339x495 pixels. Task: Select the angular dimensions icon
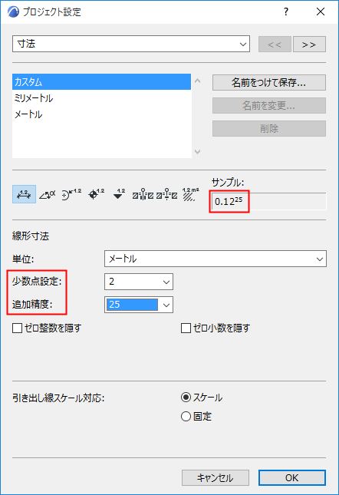click(x=48, y=194)
